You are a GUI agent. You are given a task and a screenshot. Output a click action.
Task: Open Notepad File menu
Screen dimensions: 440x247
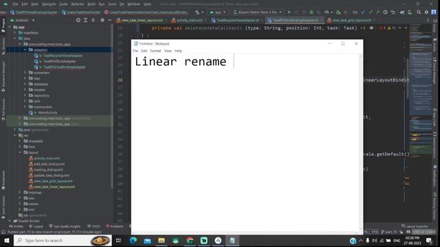(x=135, y=51)
